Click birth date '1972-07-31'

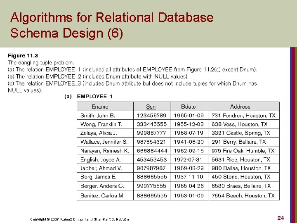coord(188,160)
